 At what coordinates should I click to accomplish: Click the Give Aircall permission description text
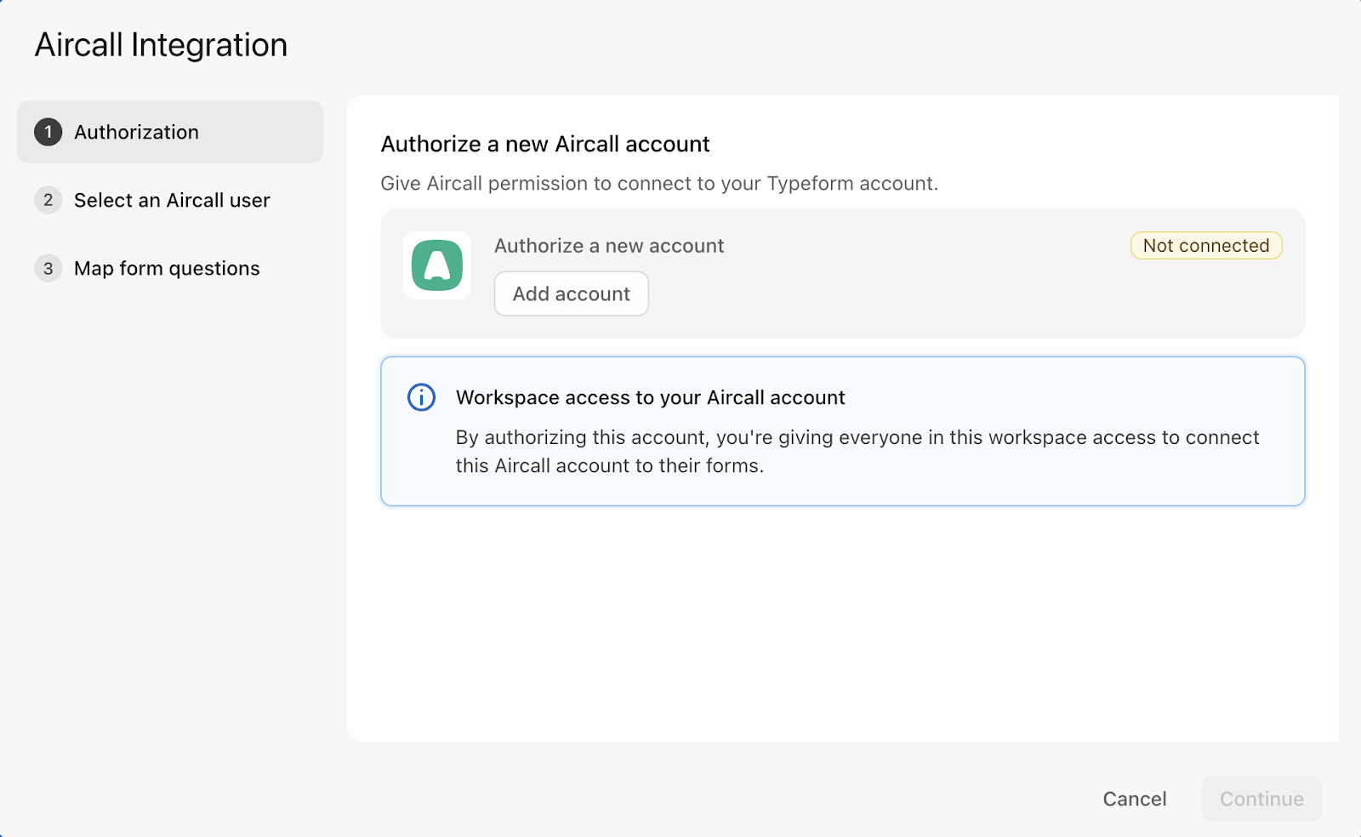(x=659, y=183)
